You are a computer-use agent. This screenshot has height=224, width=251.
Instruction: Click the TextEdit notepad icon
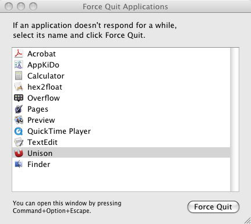coord(19,142)
